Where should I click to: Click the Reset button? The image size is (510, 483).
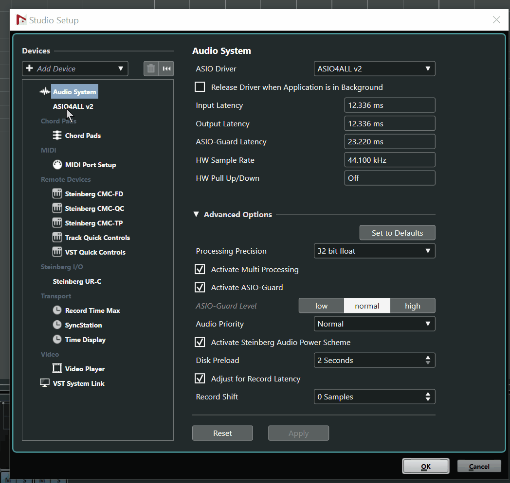click(222, 433)
